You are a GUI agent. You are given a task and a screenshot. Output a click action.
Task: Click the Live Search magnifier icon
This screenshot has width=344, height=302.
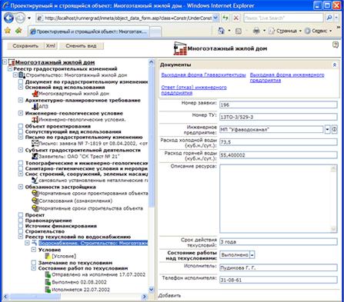[x=329, y=18]
